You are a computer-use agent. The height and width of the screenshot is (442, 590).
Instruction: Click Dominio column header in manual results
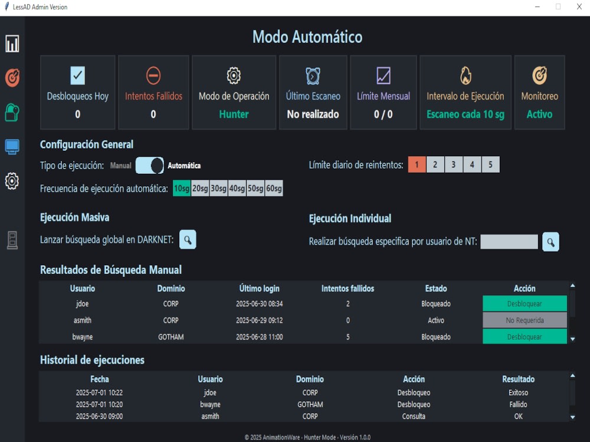coord(171,289)
